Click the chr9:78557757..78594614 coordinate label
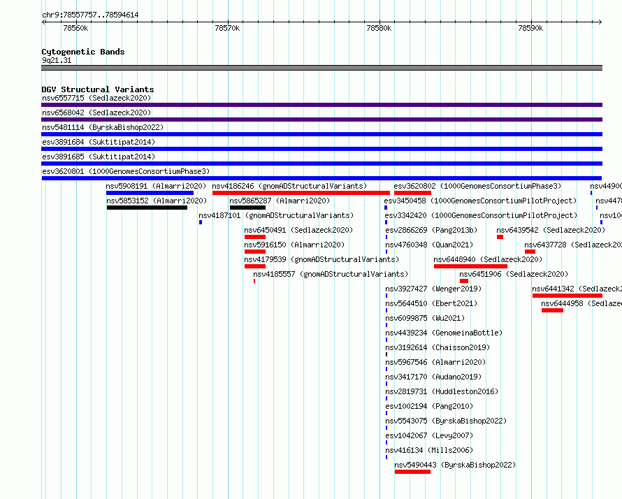This screenshot has height=499, width=622. tap(90, 15)
